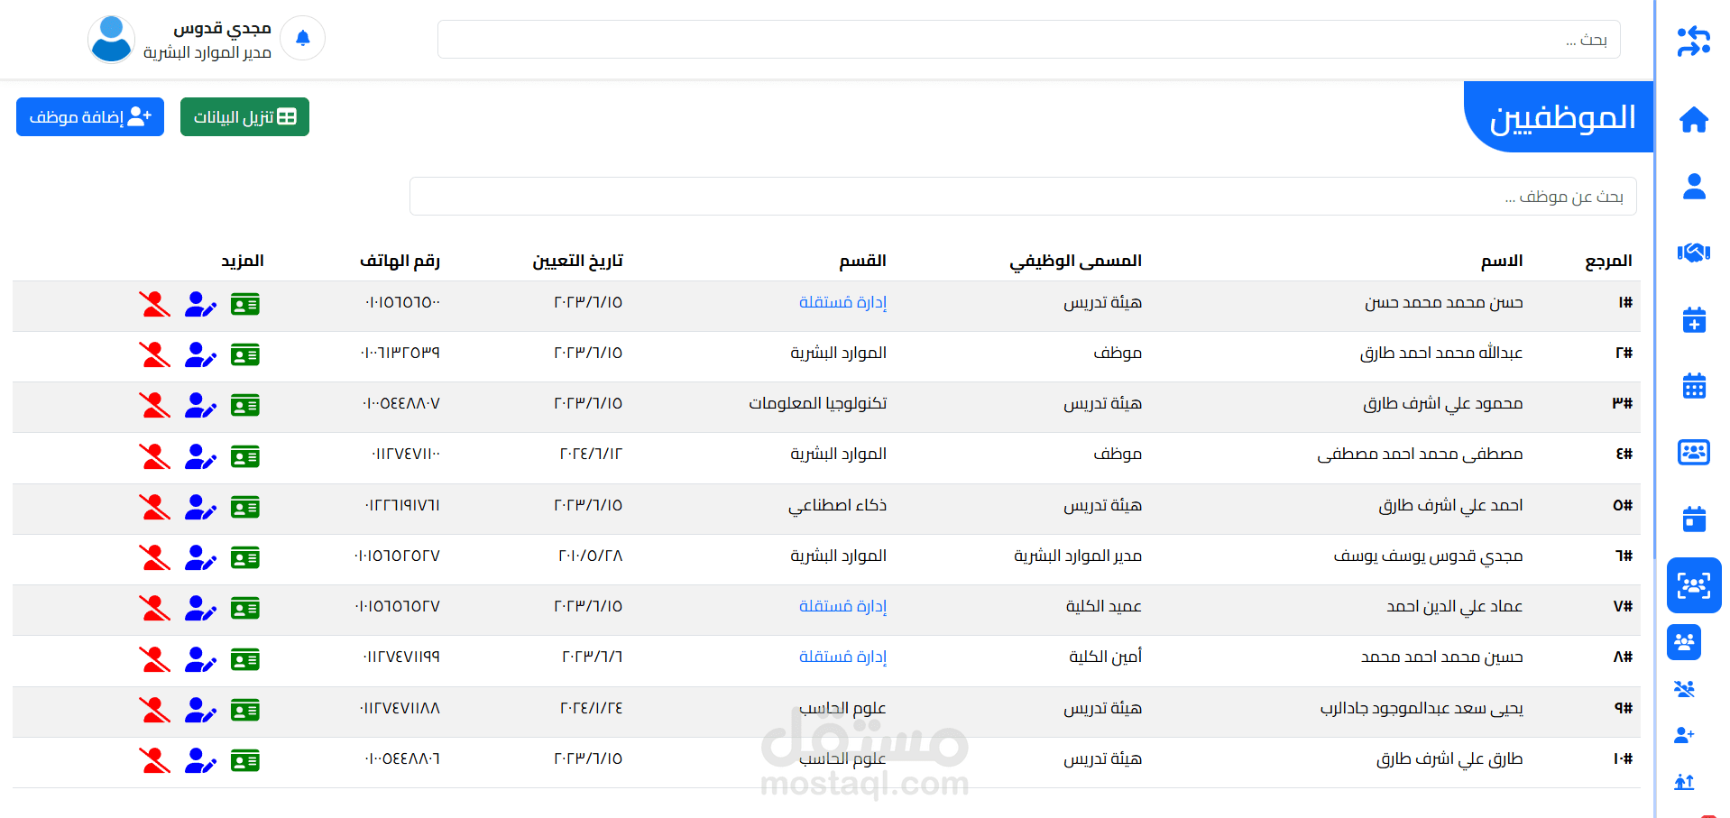Click the أمين الكلية job title cell
The width and height of the screenshot is (1730, 818).
pyautogui.click(x=1105, y=657)
